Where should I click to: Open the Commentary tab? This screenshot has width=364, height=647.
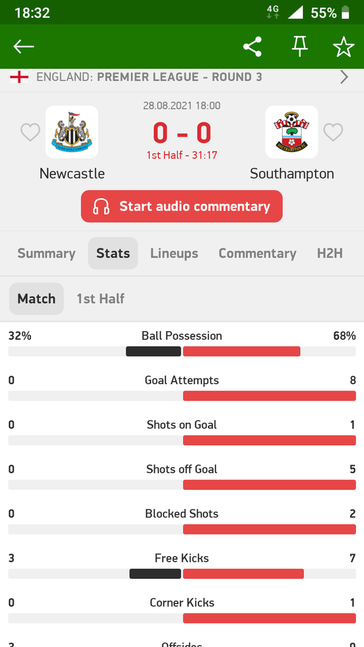click(x=258, y=253)
